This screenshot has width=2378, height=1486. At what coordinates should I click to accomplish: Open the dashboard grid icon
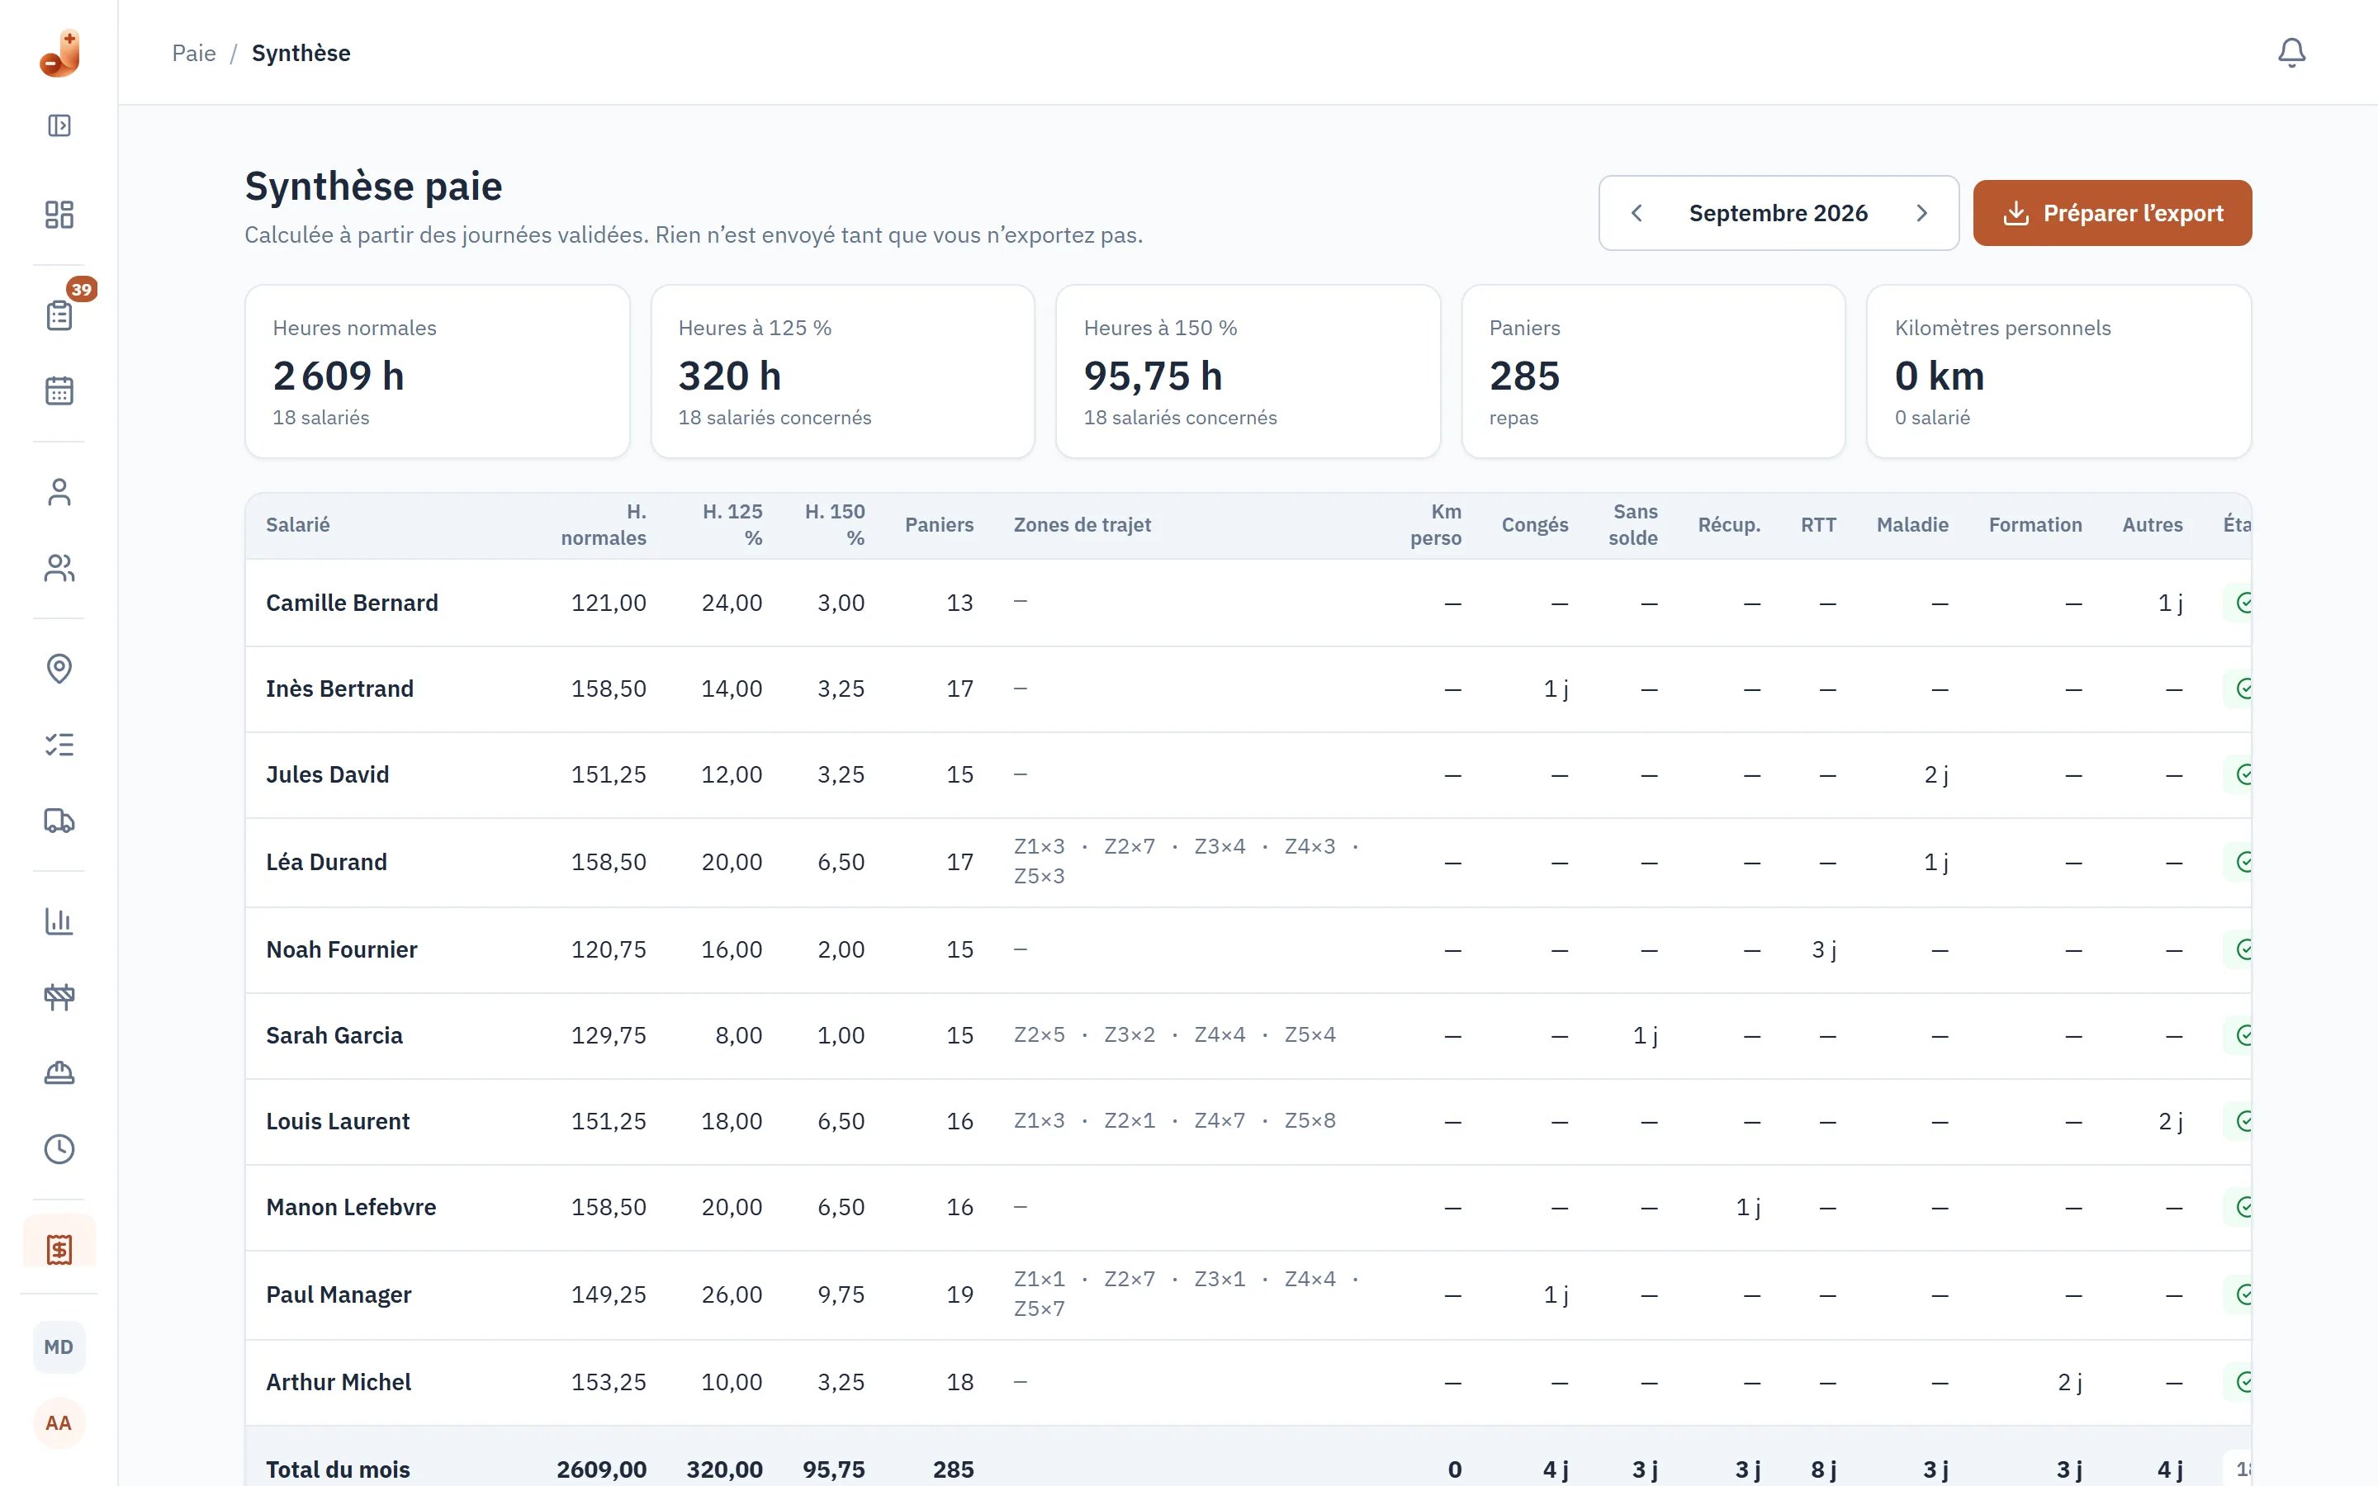59,215
